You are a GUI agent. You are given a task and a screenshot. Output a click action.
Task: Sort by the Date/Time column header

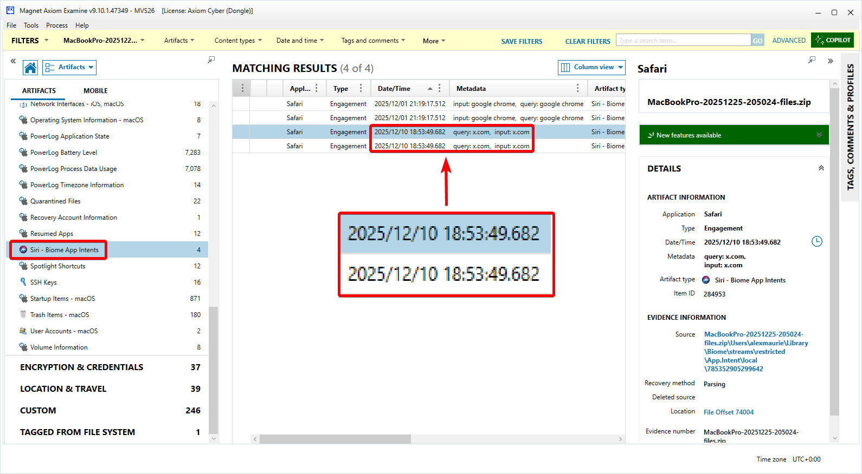[394, 89]
